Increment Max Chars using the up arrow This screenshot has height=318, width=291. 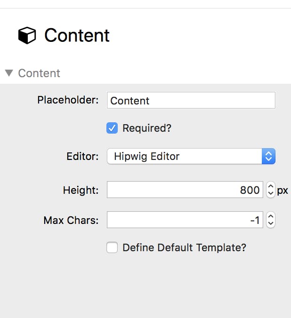(270, 216)
